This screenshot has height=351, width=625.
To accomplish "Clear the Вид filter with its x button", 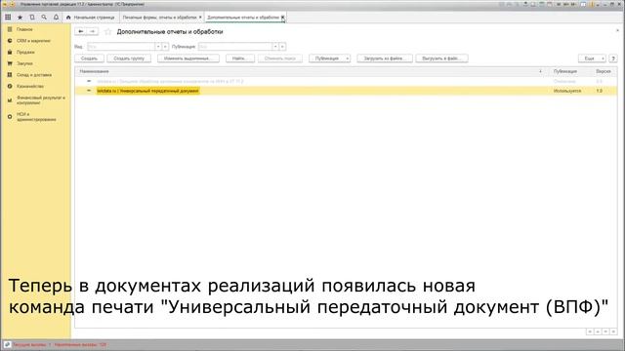I will (165, 47).
